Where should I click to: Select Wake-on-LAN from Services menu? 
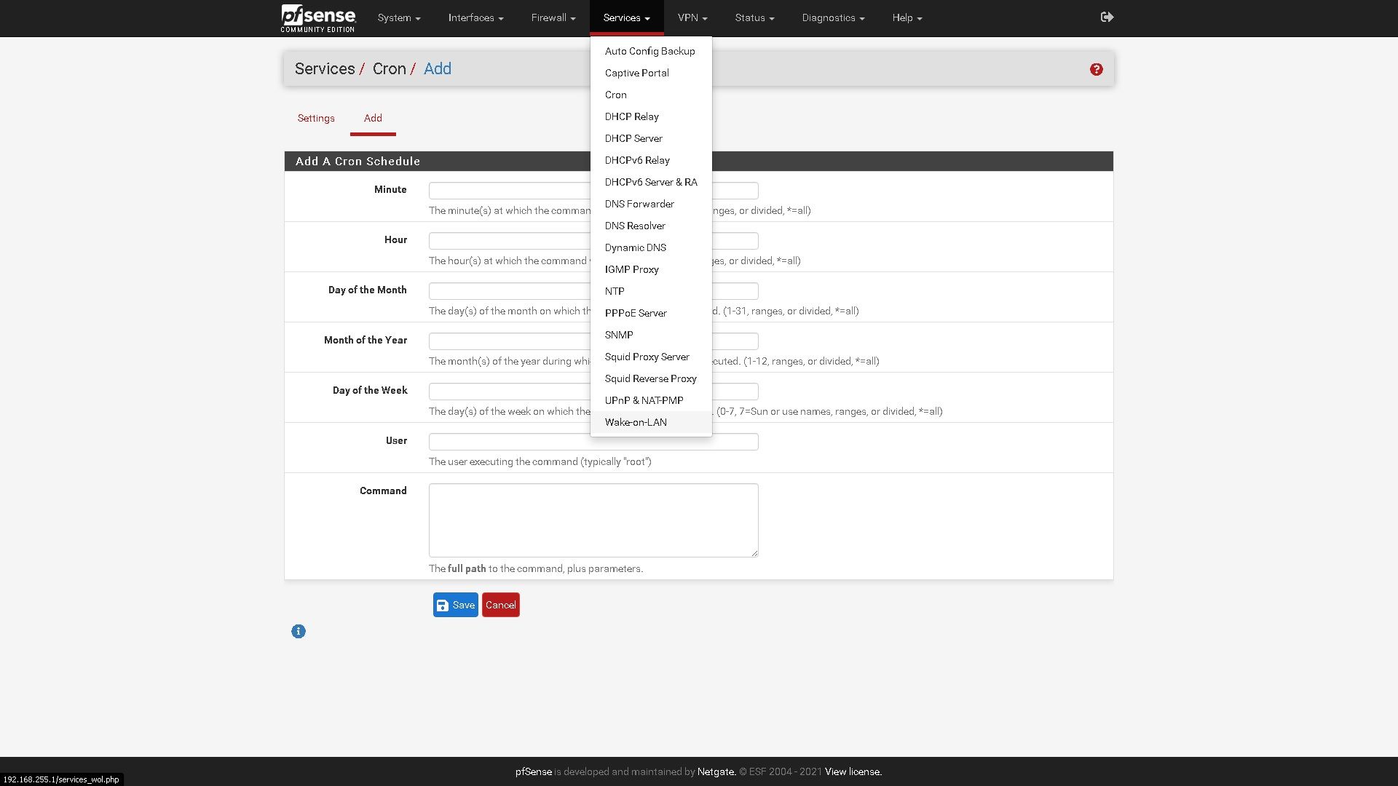coord(636,422)
